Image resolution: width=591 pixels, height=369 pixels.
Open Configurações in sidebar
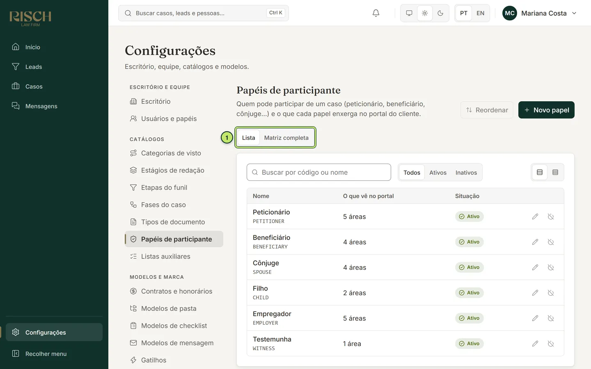pyautogui.click(x=54, y=332)
